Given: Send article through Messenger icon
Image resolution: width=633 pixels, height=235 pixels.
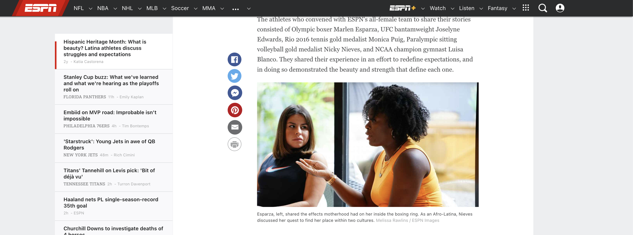Looking at the screenshot, I should (235, 93).
